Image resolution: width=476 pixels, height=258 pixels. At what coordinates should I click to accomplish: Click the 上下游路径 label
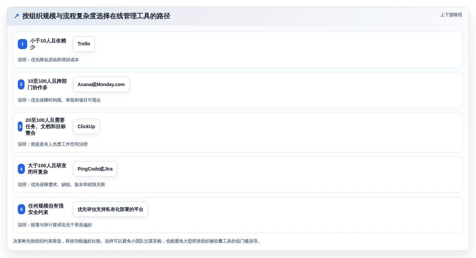click(x=451, y=15)
